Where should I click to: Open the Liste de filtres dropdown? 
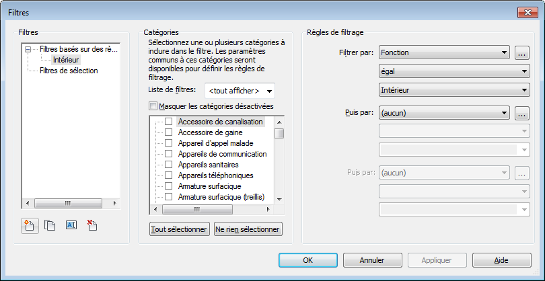pyautogui.click(x=240, y=91)
